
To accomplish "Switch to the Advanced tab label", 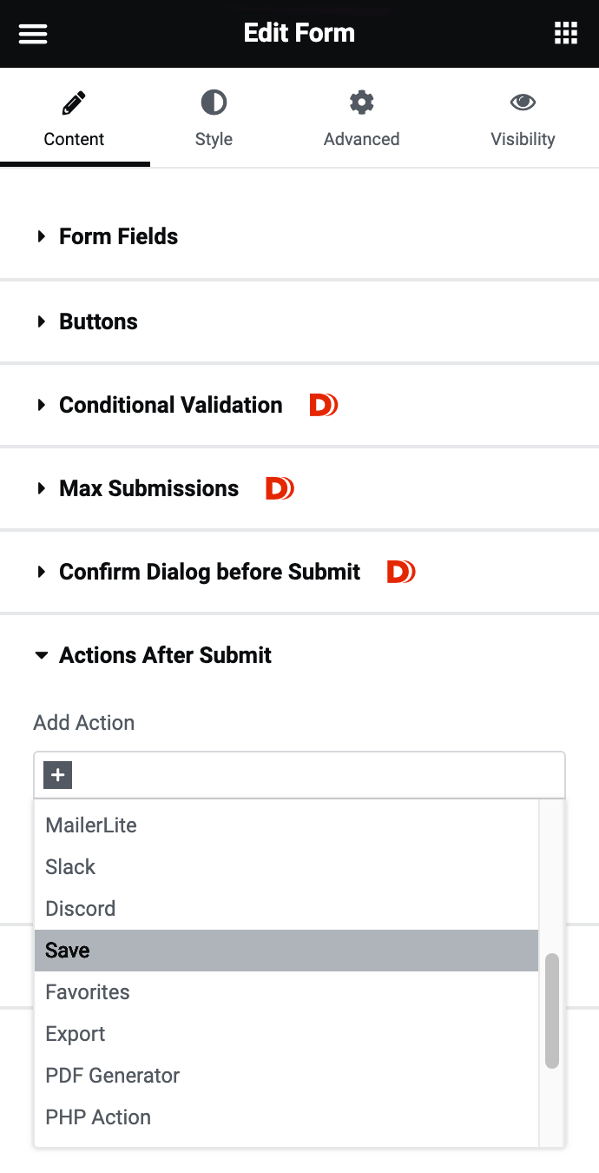I will point(361,139).
